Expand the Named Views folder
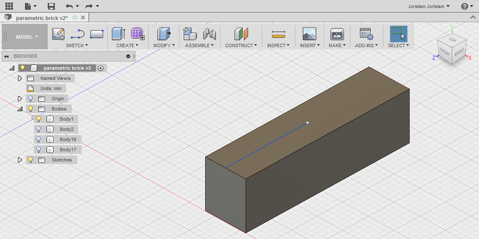Image resolution: width=479 pixels, height=239 pixels. point(20,78)
